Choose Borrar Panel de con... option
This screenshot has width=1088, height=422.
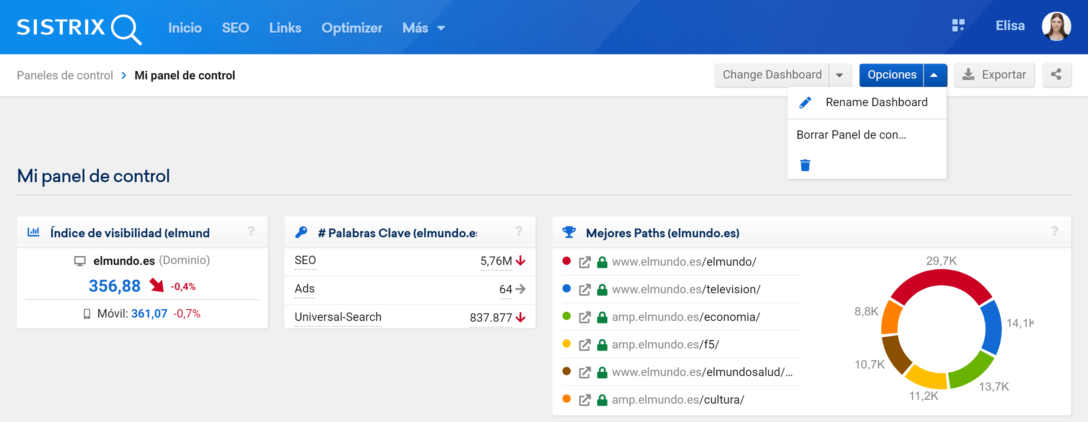851,135
